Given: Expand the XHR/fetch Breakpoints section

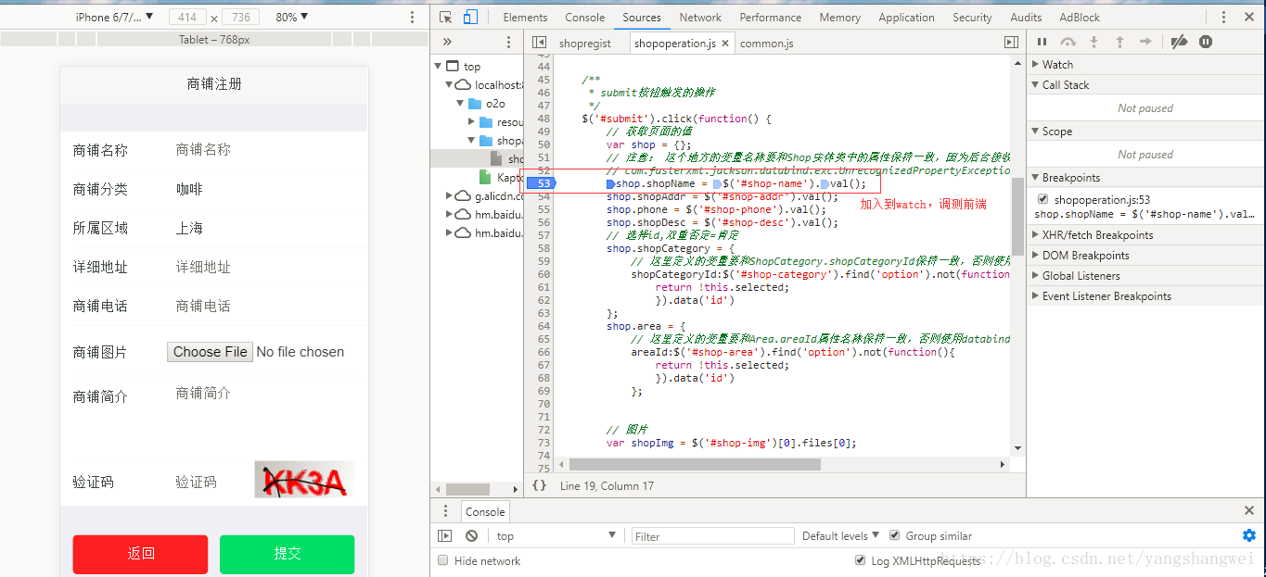Looking at the screenshot, I should point(1097,234).
